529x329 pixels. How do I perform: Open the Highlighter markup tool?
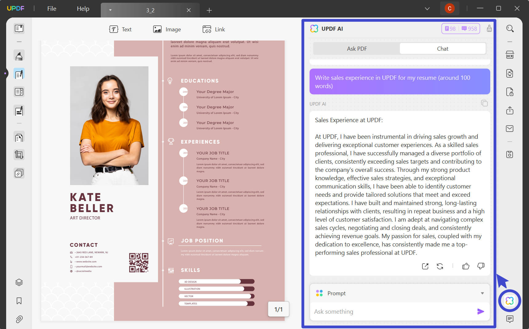point(19,56)
